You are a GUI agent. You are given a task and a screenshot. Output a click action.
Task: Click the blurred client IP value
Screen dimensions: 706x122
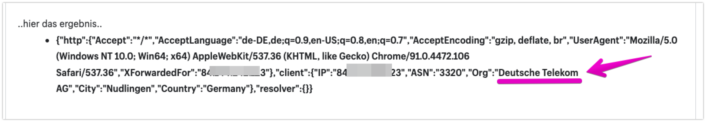pos(369,72)
